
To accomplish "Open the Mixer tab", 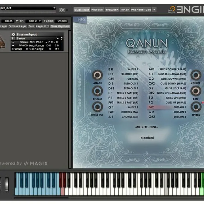I will (125, 10).
